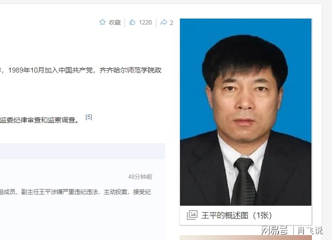332x240 pixels.
Task: Open the 王平的概述图 (1张) album link
Action: pyautogui.click(x=236, y=216)
